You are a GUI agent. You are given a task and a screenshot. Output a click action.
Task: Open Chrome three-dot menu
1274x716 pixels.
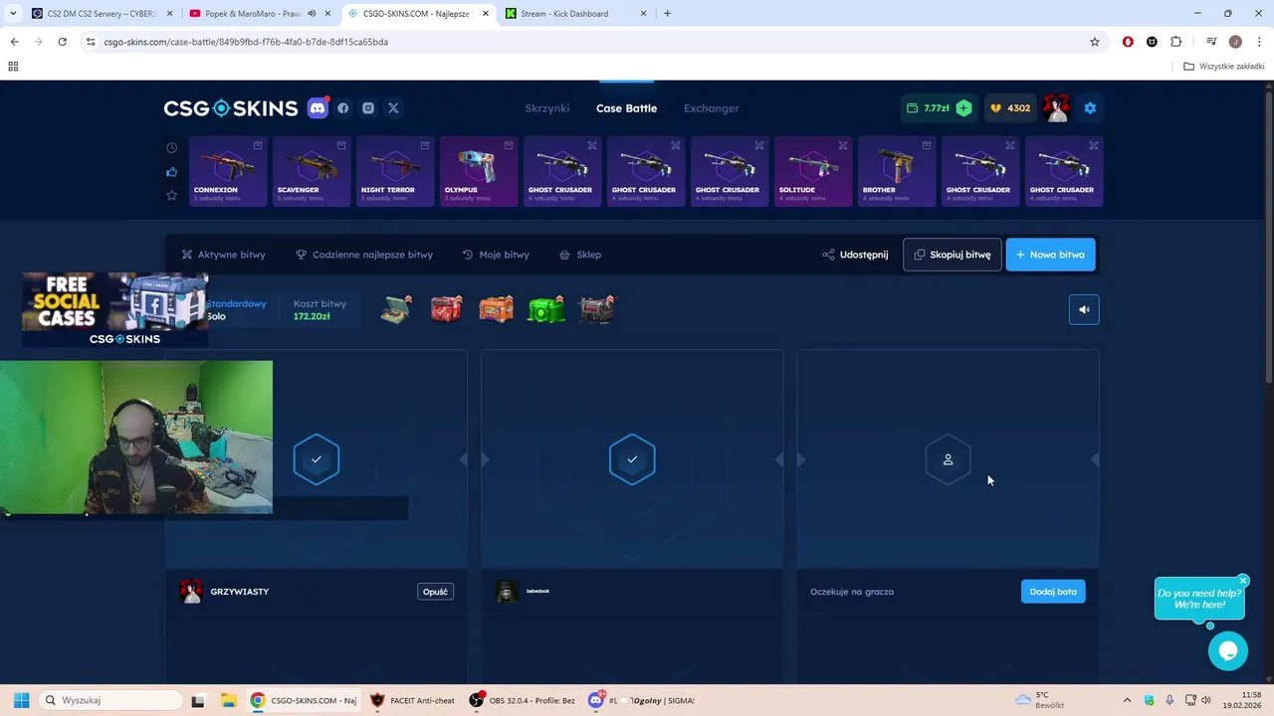(1260, 42)
